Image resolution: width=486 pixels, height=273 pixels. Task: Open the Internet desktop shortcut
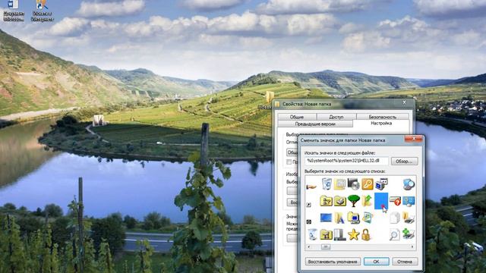pyautogui.click(x=42, y=11)
